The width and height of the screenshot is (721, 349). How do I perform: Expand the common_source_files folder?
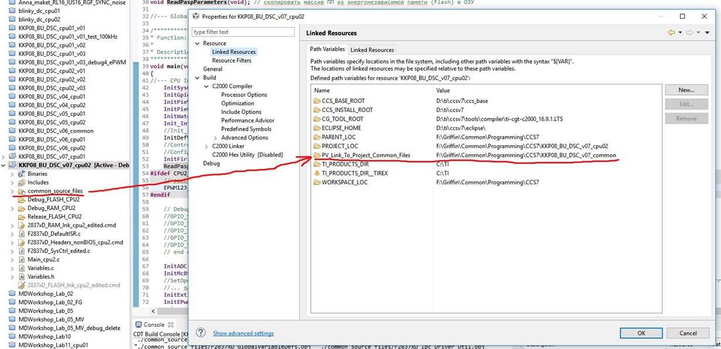point(13,191)
